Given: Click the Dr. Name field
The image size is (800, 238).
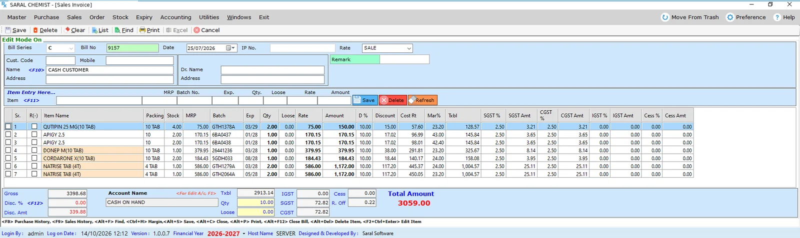Looking at the screenshot, I should [272, 70].
